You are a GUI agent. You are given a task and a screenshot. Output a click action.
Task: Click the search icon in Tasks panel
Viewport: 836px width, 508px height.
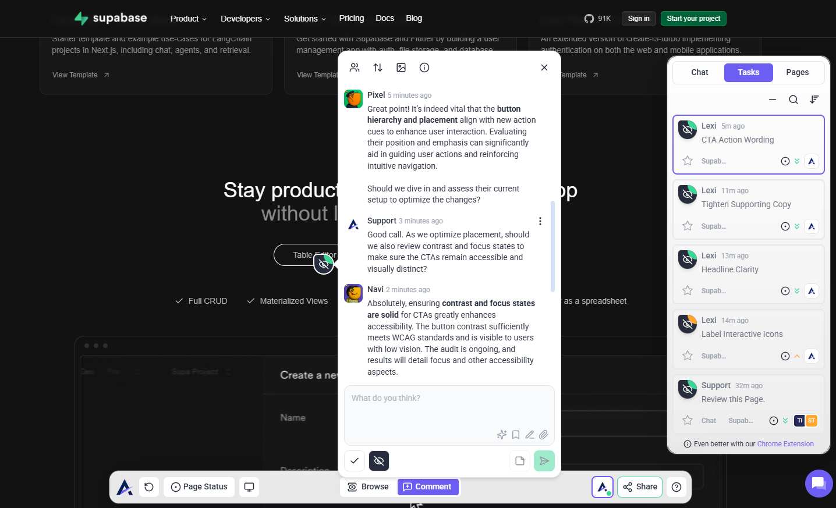coord(793,100)
